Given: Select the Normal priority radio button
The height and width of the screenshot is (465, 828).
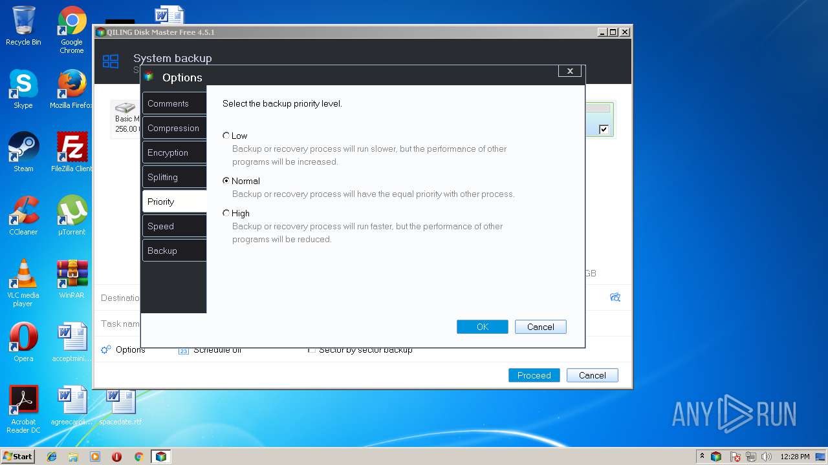Looking at the screenshot, I should point(226,181).
